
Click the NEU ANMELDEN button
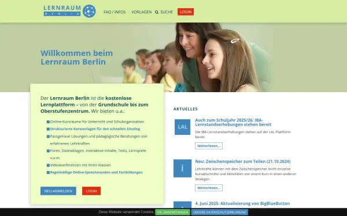point(58,191)
